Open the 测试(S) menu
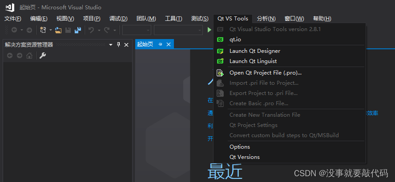The width and height of the screenshot is (395, 182). click(200, 19)
